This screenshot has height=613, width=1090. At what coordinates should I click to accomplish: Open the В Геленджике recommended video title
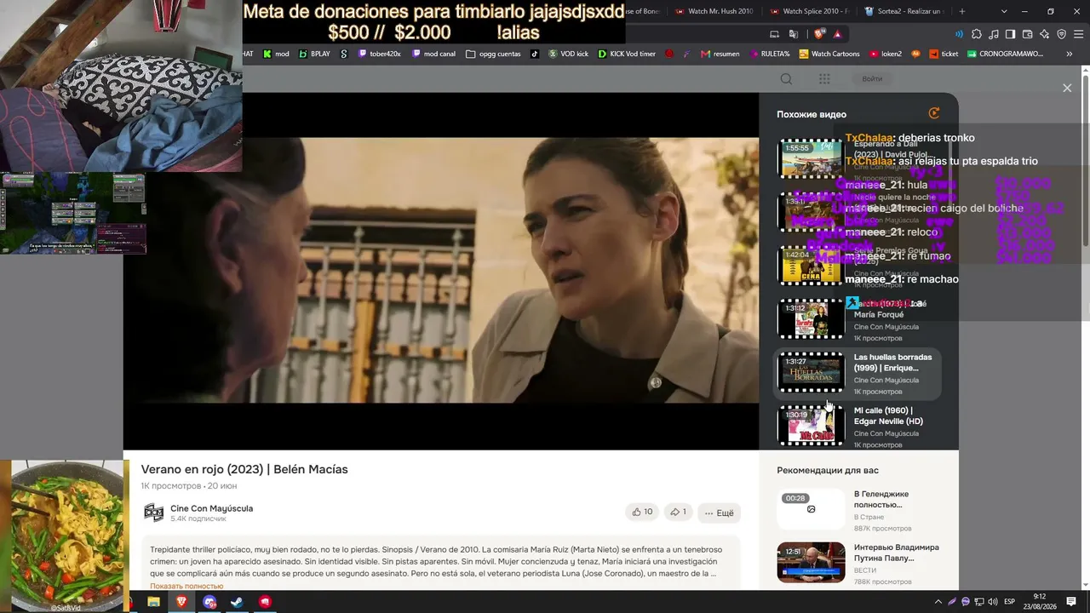tap(881, 499)
